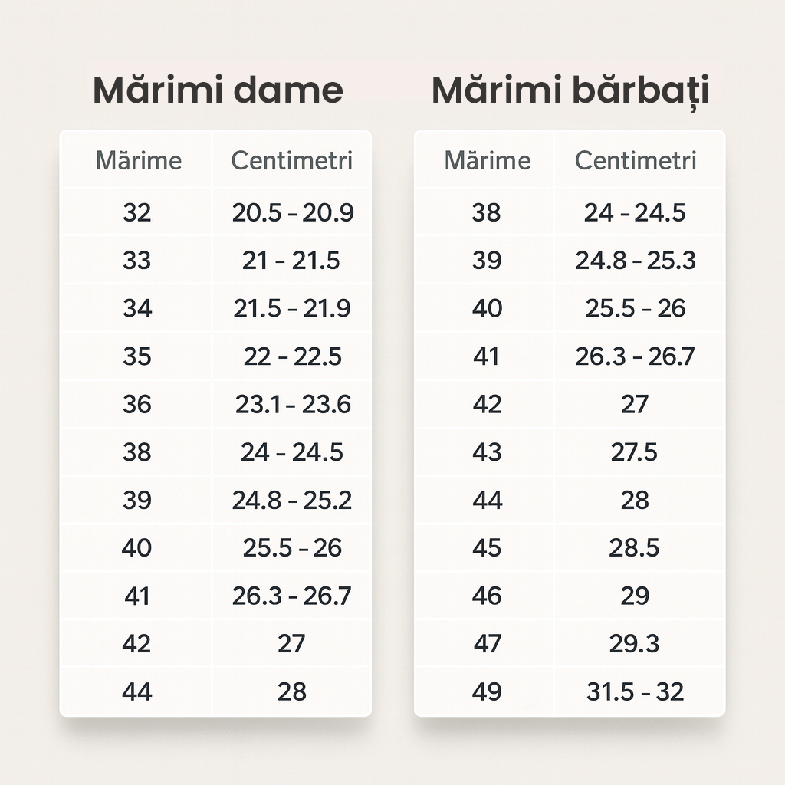The image size is (785, 785).
Task: Click size 32 in the women's table
Action: (137, 212)
